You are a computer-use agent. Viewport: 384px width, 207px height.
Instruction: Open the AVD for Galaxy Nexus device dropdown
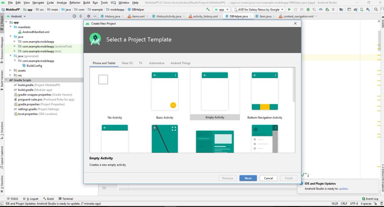click(258, 10)
